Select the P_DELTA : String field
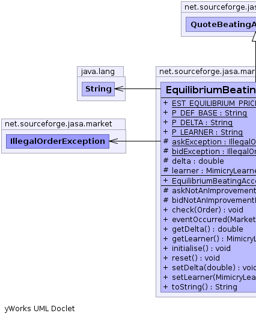Image resolution: width=256 pixels, height=319 pixels. click(202, 122)
